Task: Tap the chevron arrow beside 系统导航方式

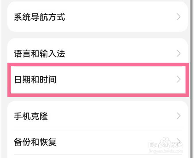Action: (179, 17)
